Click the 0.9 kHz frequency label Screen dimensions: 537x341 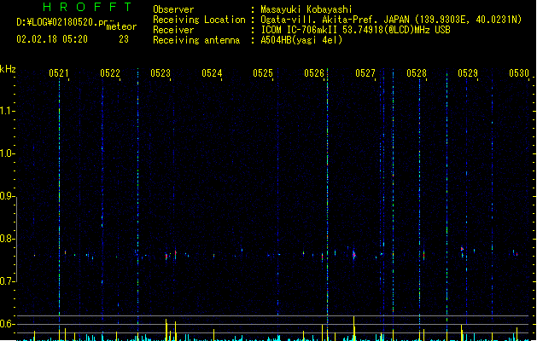click(7, 196)
